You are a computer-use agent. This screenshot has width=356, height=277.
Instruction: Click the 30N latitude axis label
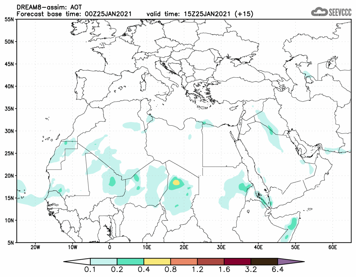click(9, 131)
